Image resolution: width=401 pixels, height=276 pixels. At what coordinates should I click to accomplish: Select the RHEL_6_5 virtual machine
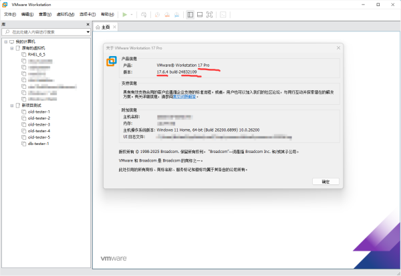pos(37,55)
